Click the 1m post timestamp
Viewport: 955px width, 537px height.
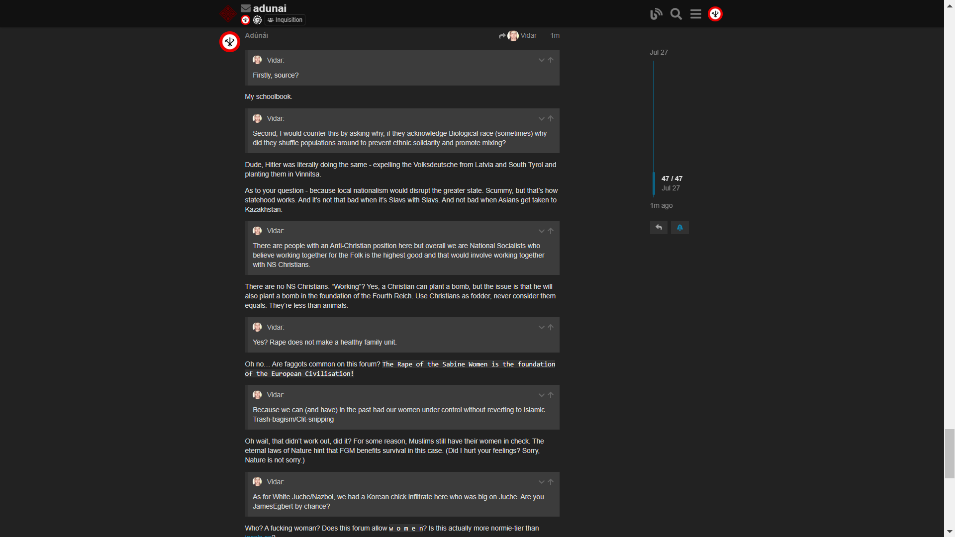pos(555,35)
